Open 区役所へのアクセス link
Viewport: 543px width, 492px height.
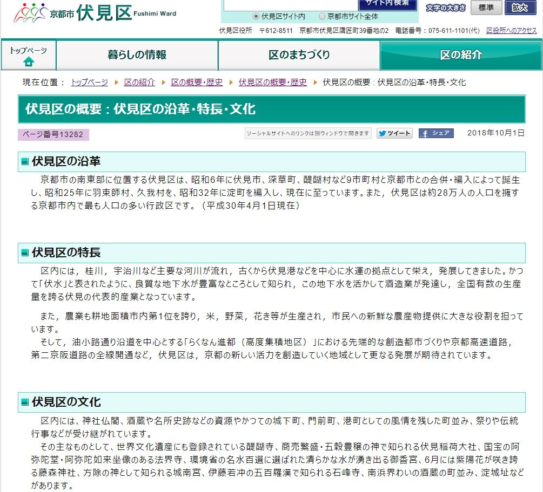pos(512,31)
